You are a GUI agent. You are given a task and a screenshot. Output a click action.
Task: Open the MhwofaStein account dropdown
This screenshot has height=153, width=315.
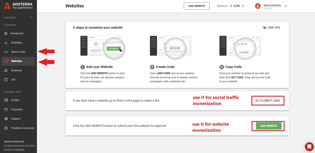click(x=286, y=6)
